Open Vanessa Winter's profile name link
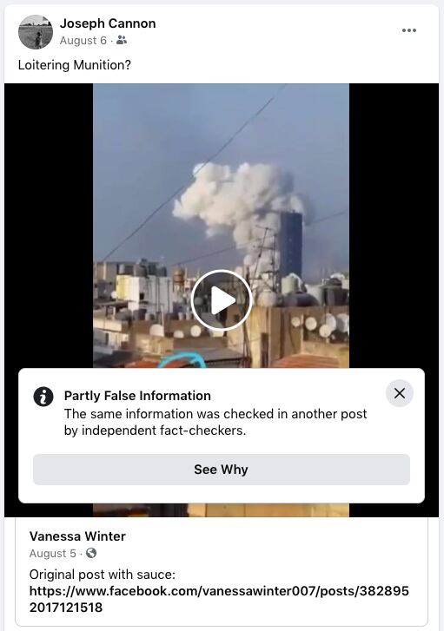Viewport: 444px width, 631px height. [x=77, y=536]
